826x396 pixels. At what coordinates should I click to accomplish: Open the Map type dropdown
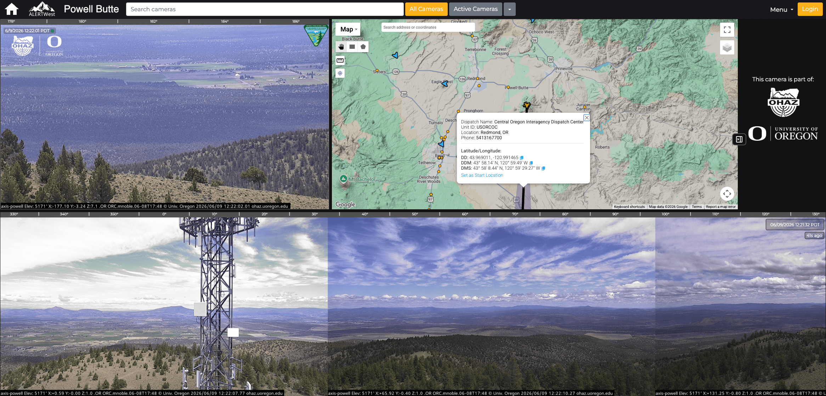348,29
